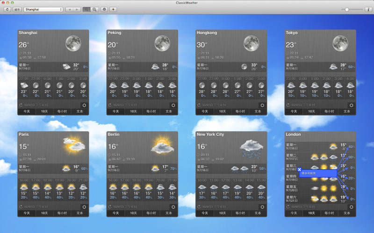
Task: Open 文本 tab on Paris widget
Action: click(x=80, y=213)
